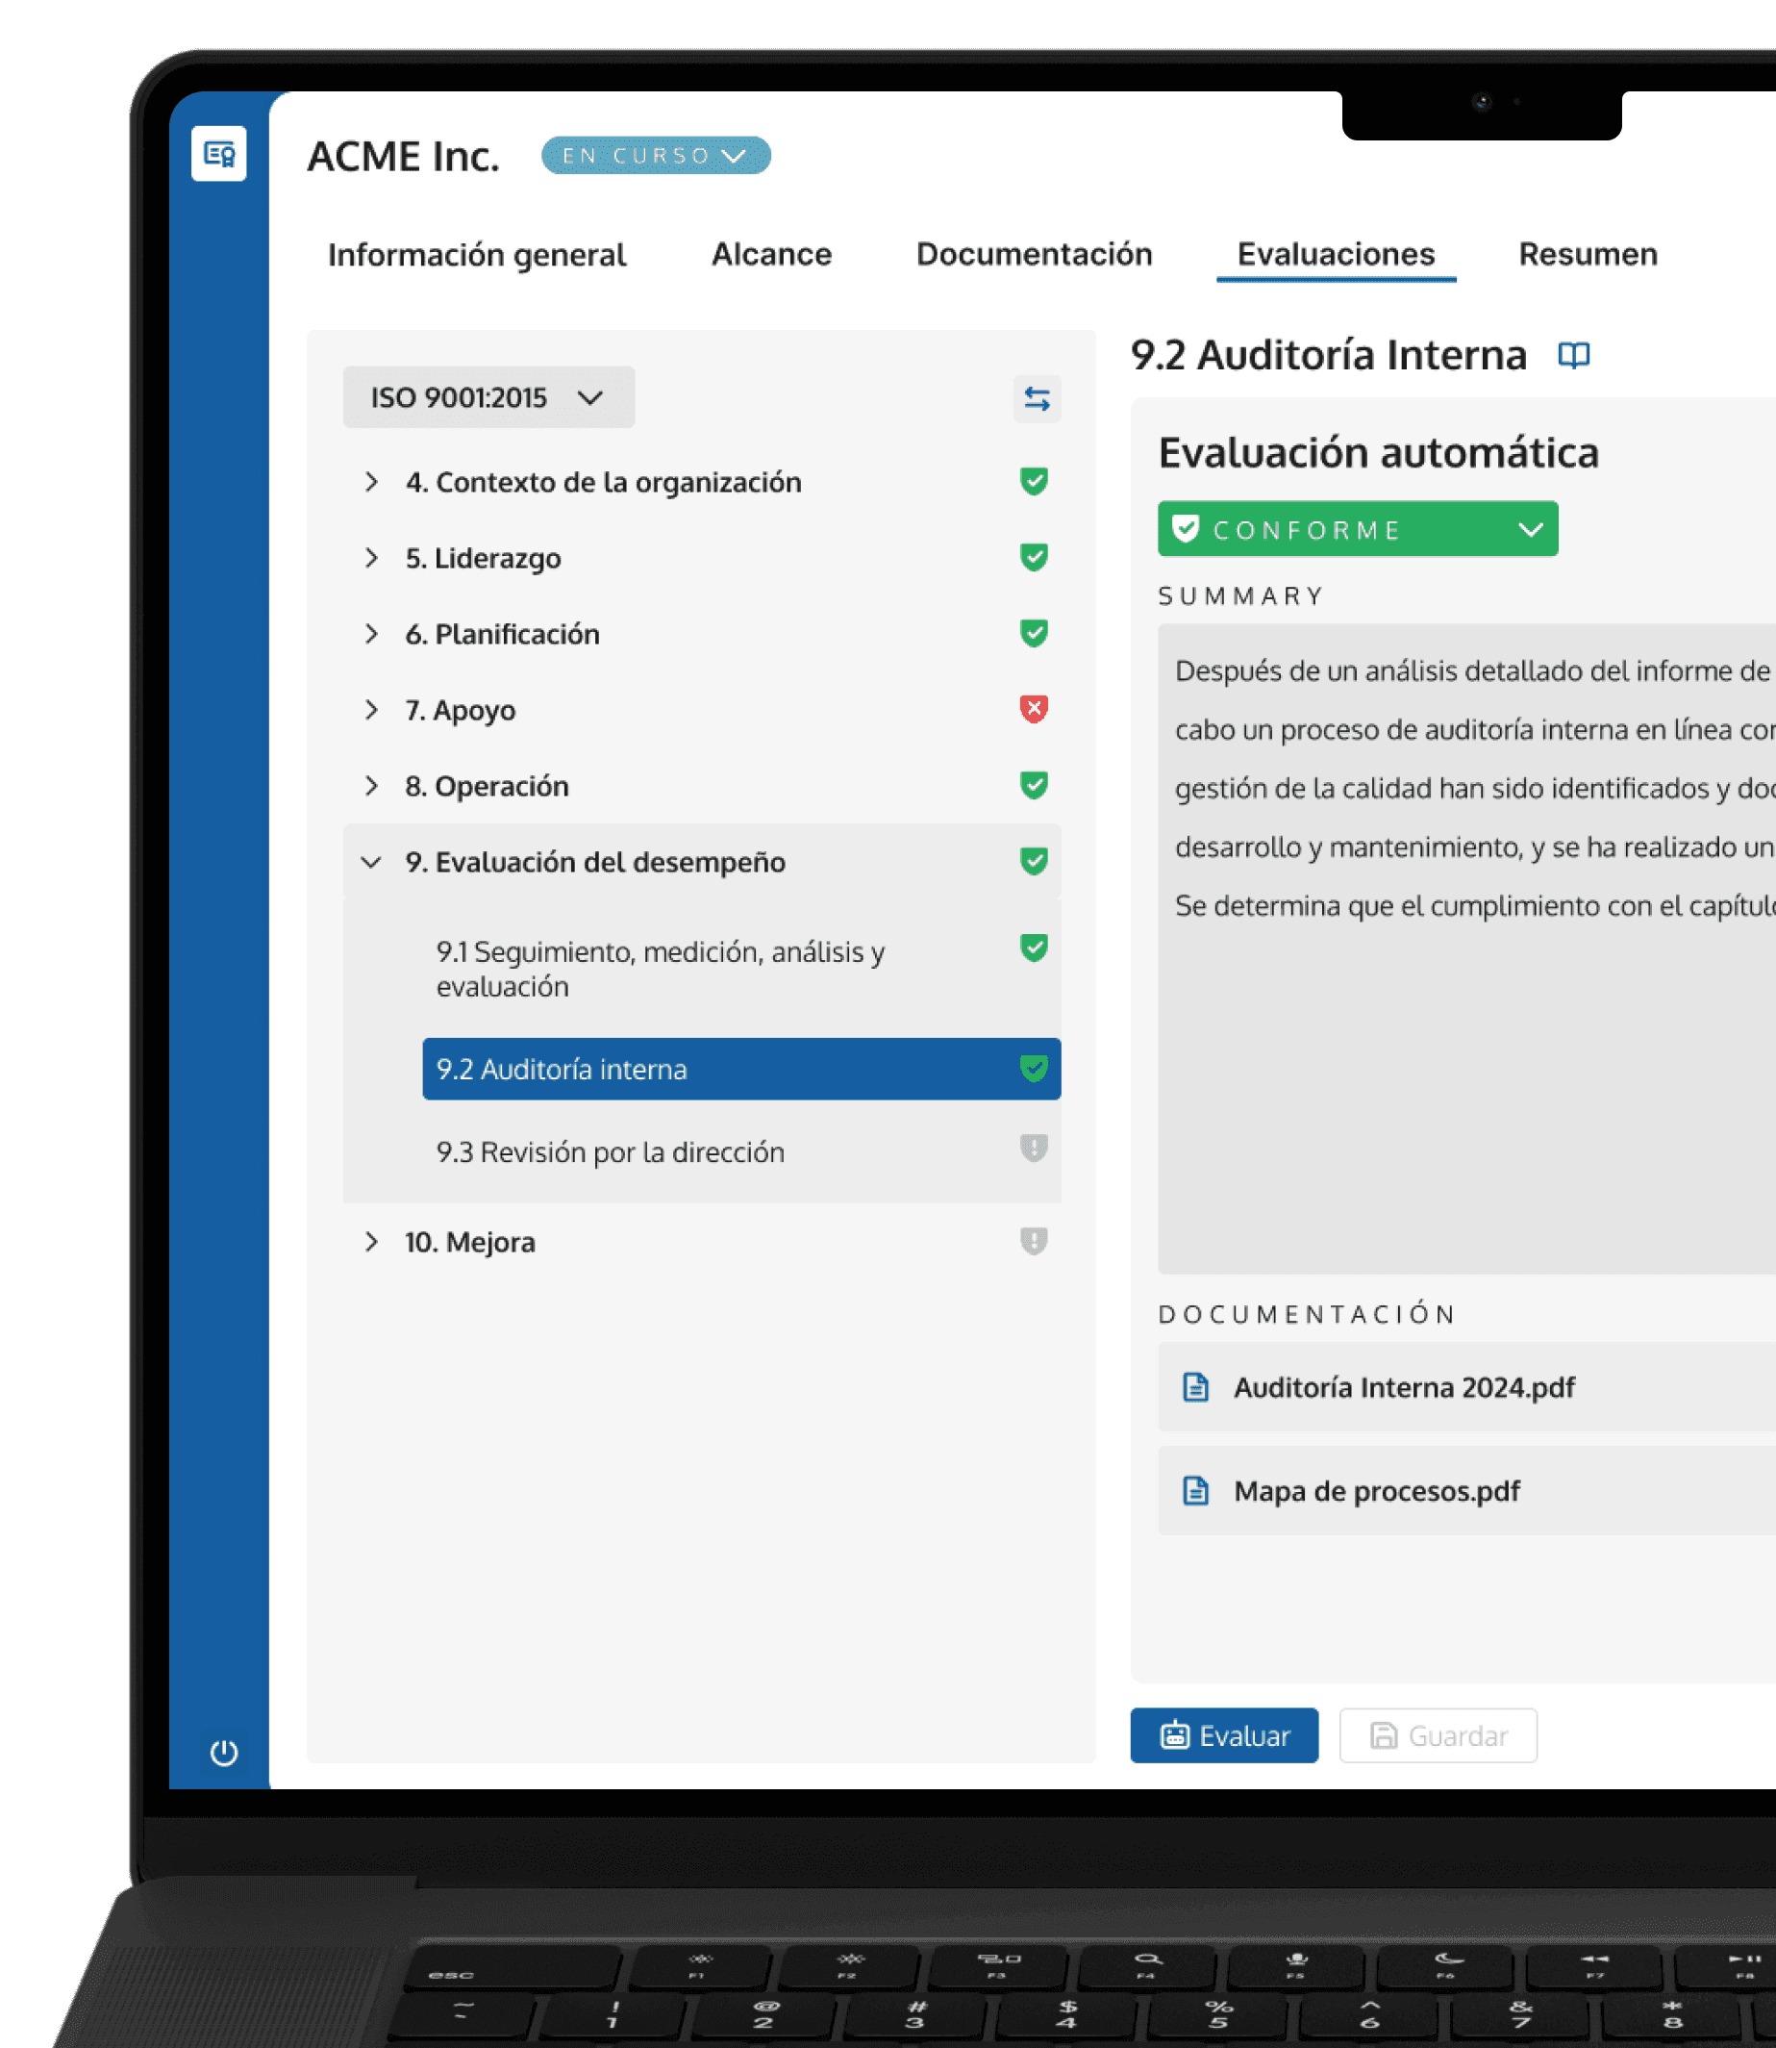Click the certificate logo icon in sidebar
Image resolution: width=1776 pixels, height=2048 pixels.
(218, 154)
